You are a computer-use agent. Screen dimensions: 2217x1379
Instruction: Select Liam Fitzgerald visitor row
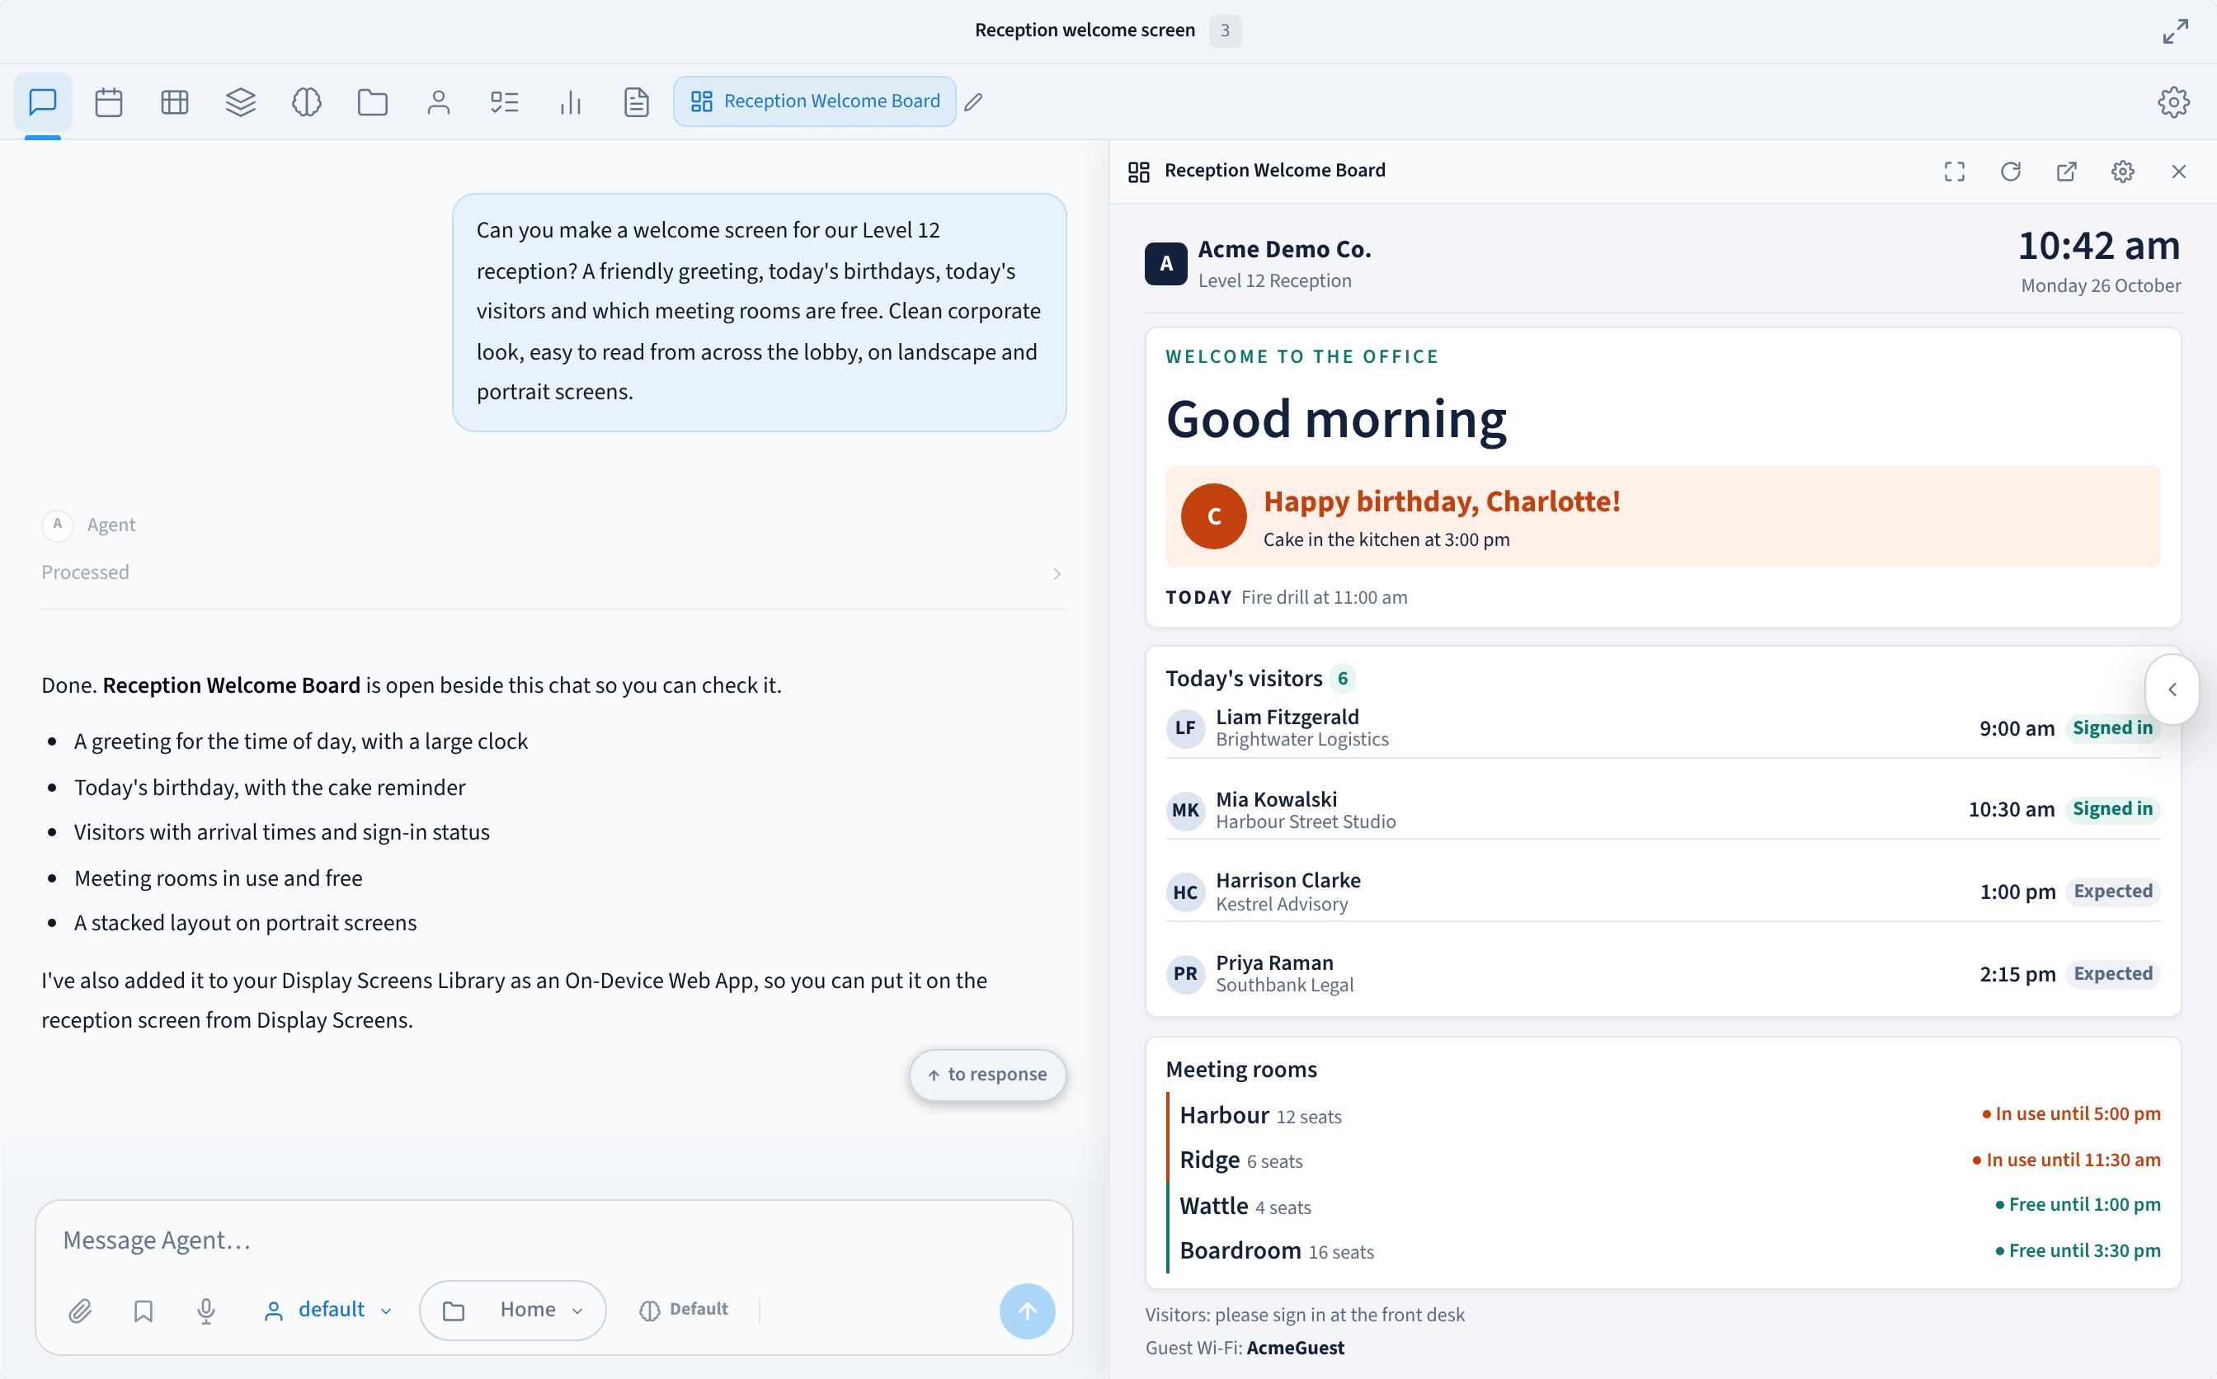tap(1663, 727)
